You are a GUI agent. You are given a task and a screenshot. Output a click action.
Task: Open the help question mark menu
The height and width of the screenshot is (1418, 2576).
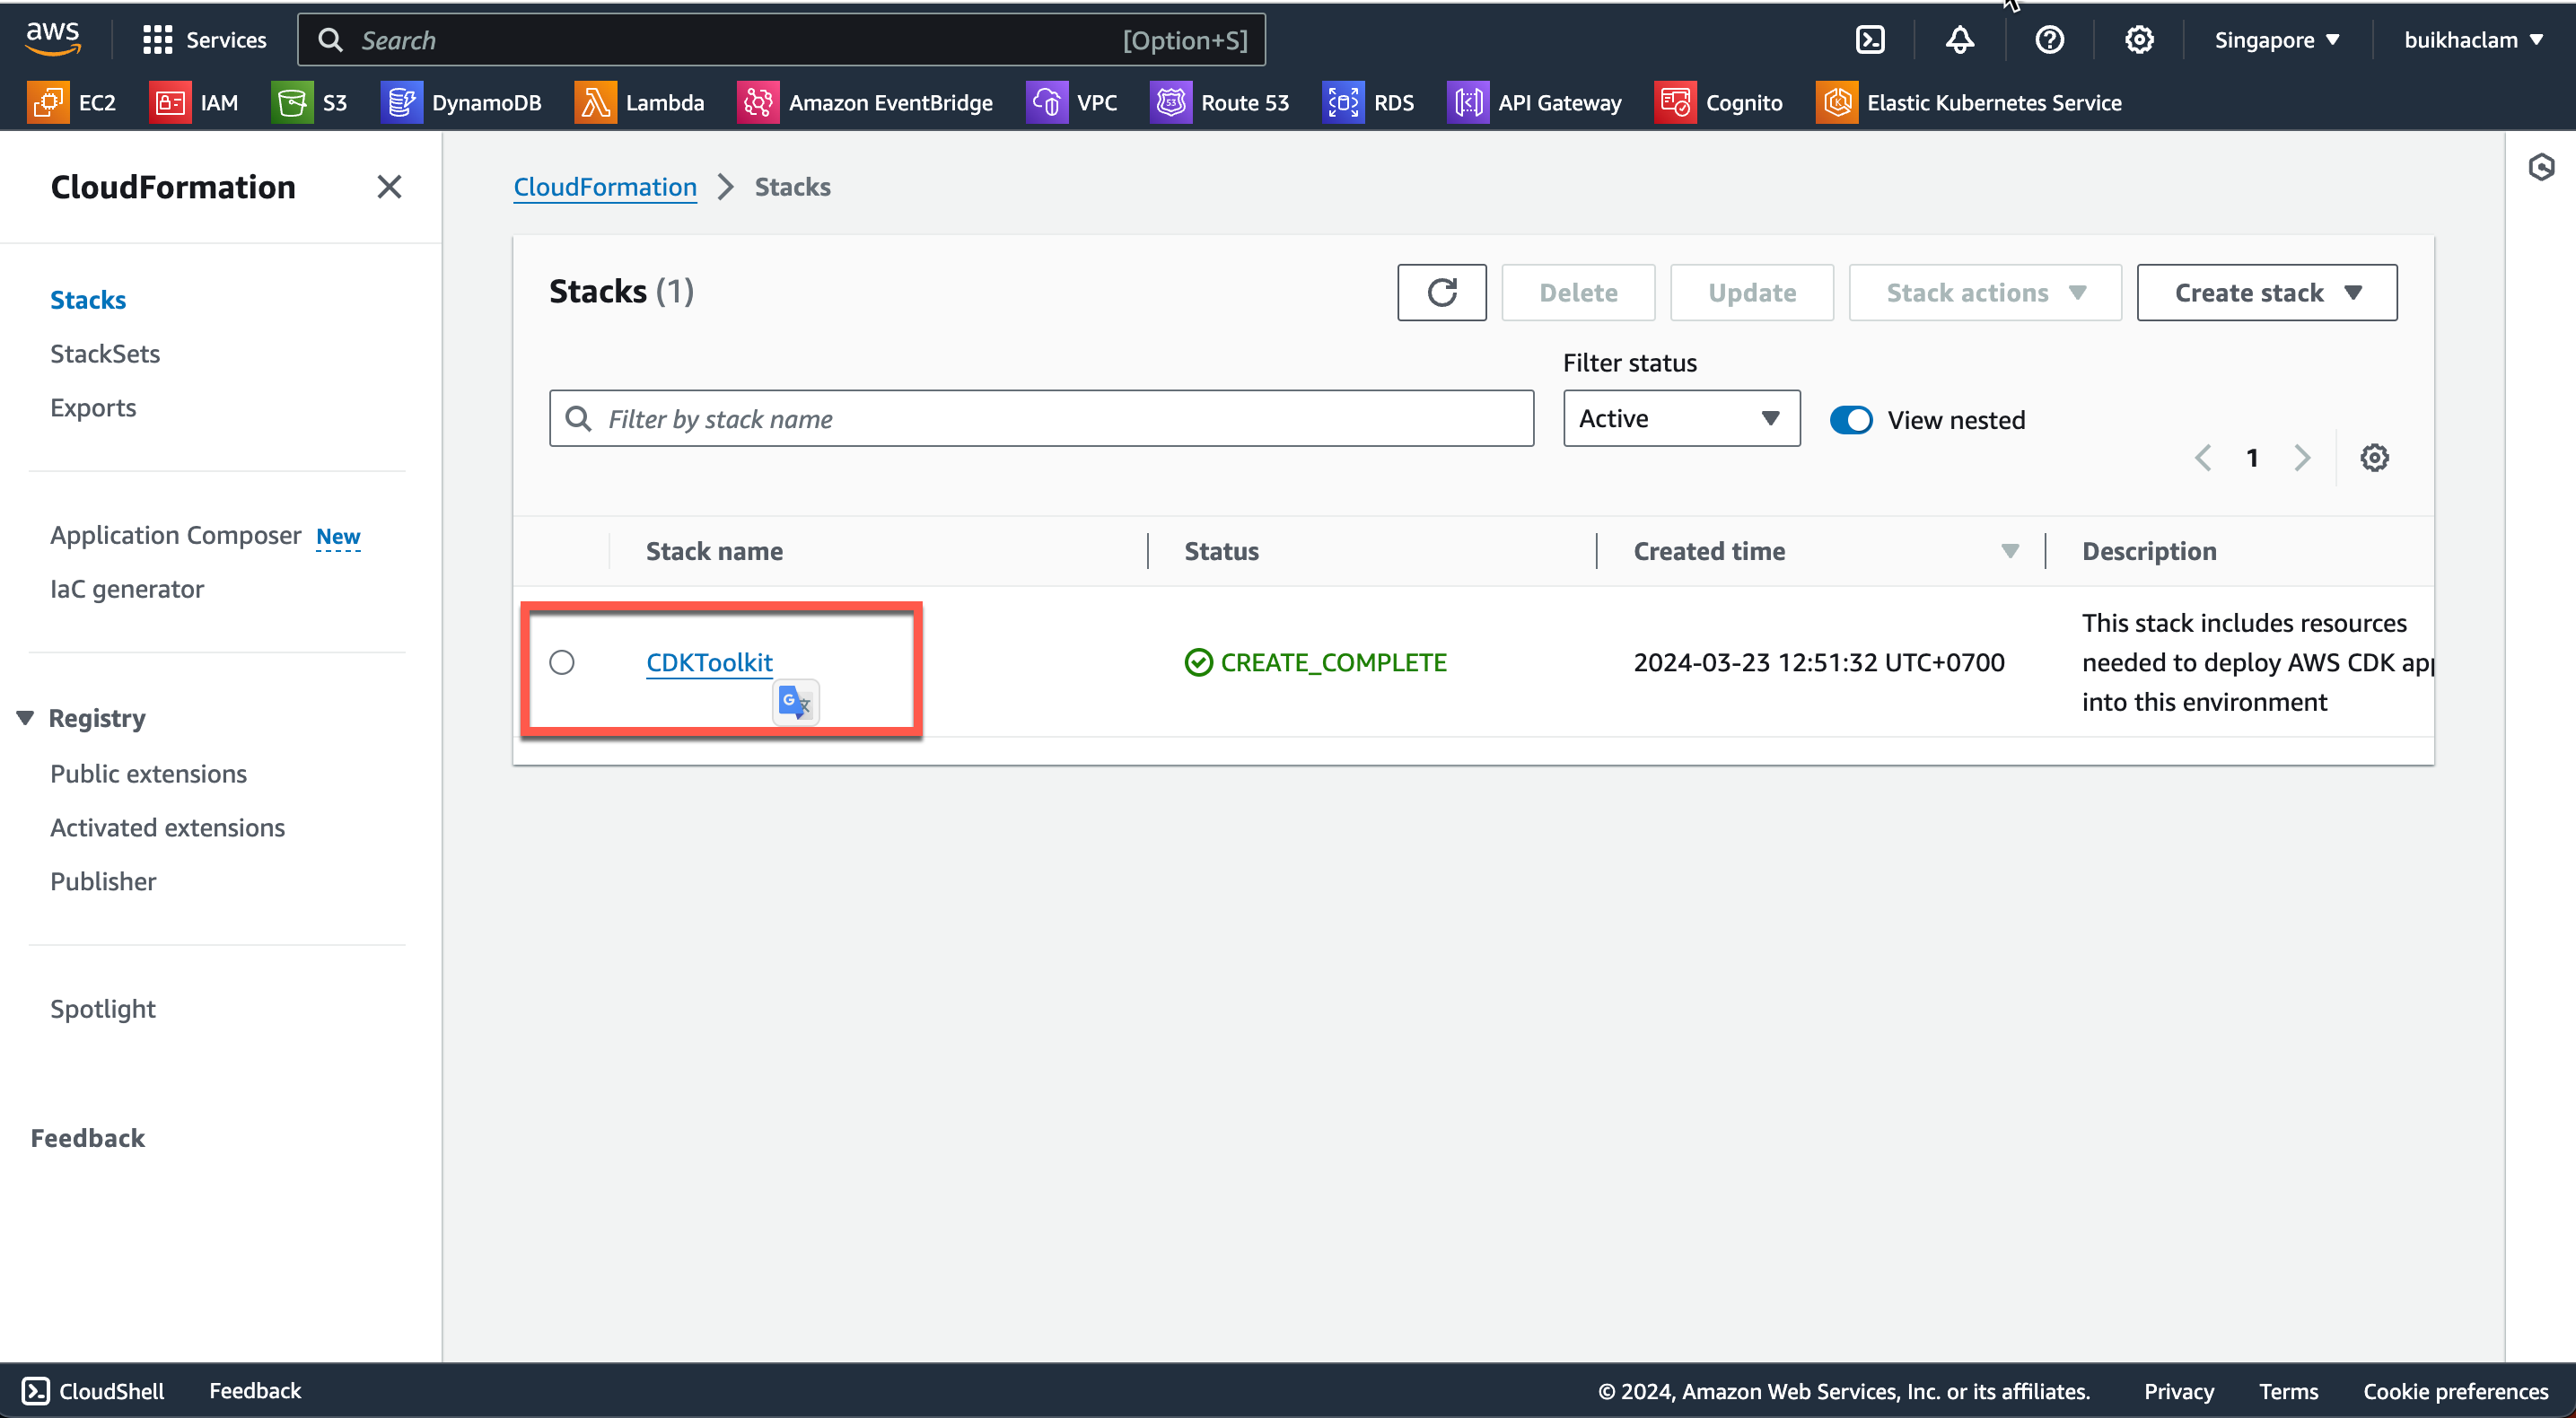2049,40
